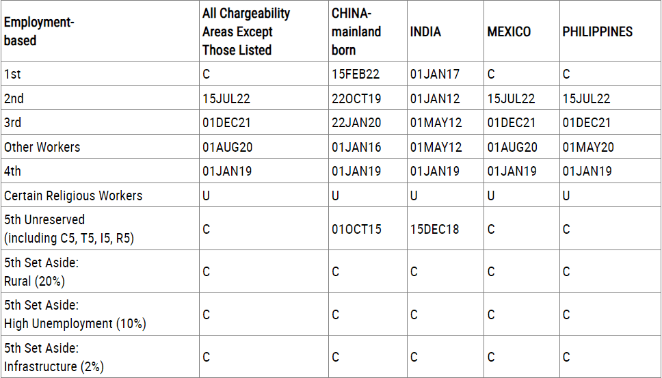Screen dimensions: 662x378
Task: Select the "Certain Religious Workers" row label
Action: 73,195
